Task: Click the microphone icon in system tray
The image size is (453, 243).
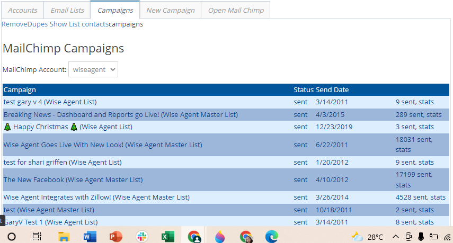Action: click(x=421, y=237)
